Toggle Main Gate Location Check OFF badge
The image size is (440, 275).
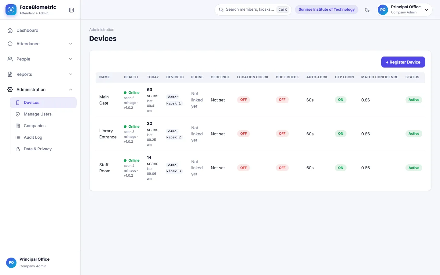pos(244,100)
